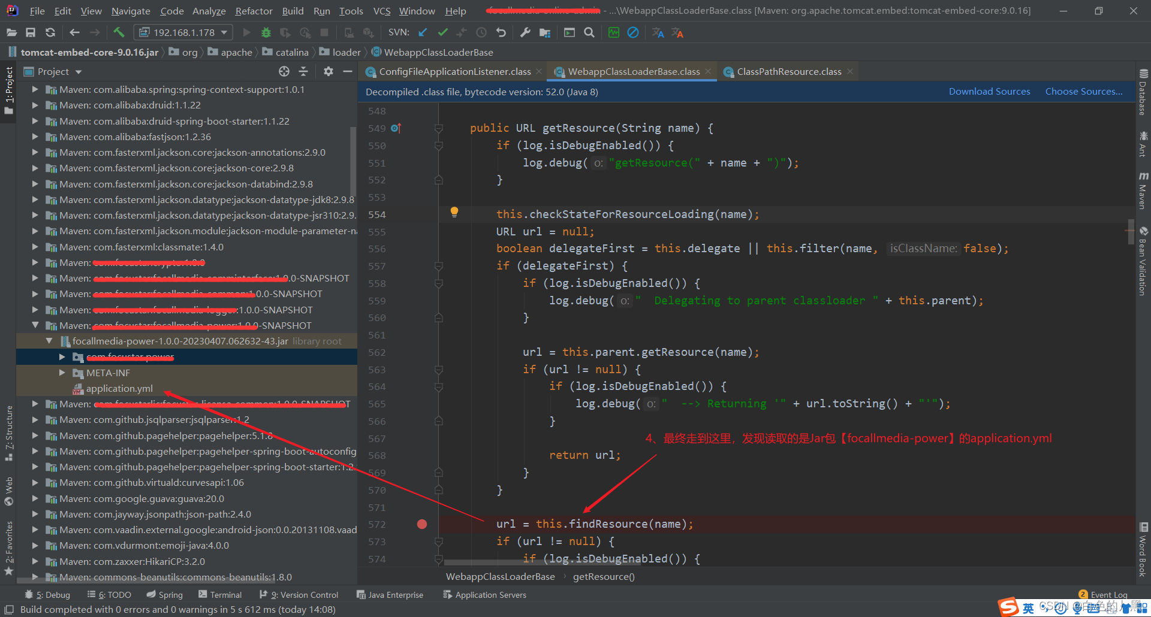Open Project Structure icon
Viewport: 1151px width, 617px height.
(x=545, y=32)
